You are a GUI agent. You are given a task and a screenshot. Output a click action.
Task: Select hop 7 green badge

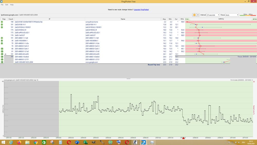2,38
